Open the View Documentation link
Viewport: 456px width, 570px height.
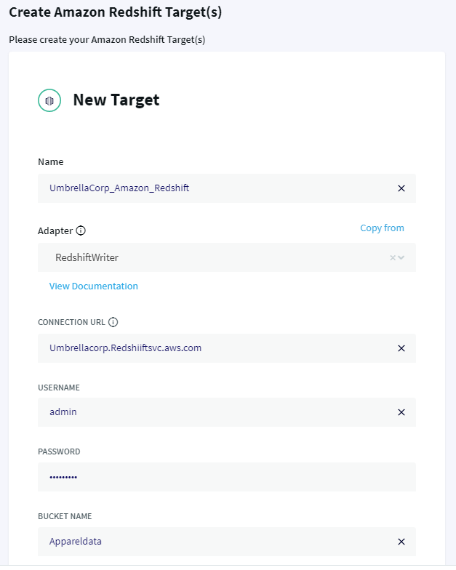(x=93, y=286)
